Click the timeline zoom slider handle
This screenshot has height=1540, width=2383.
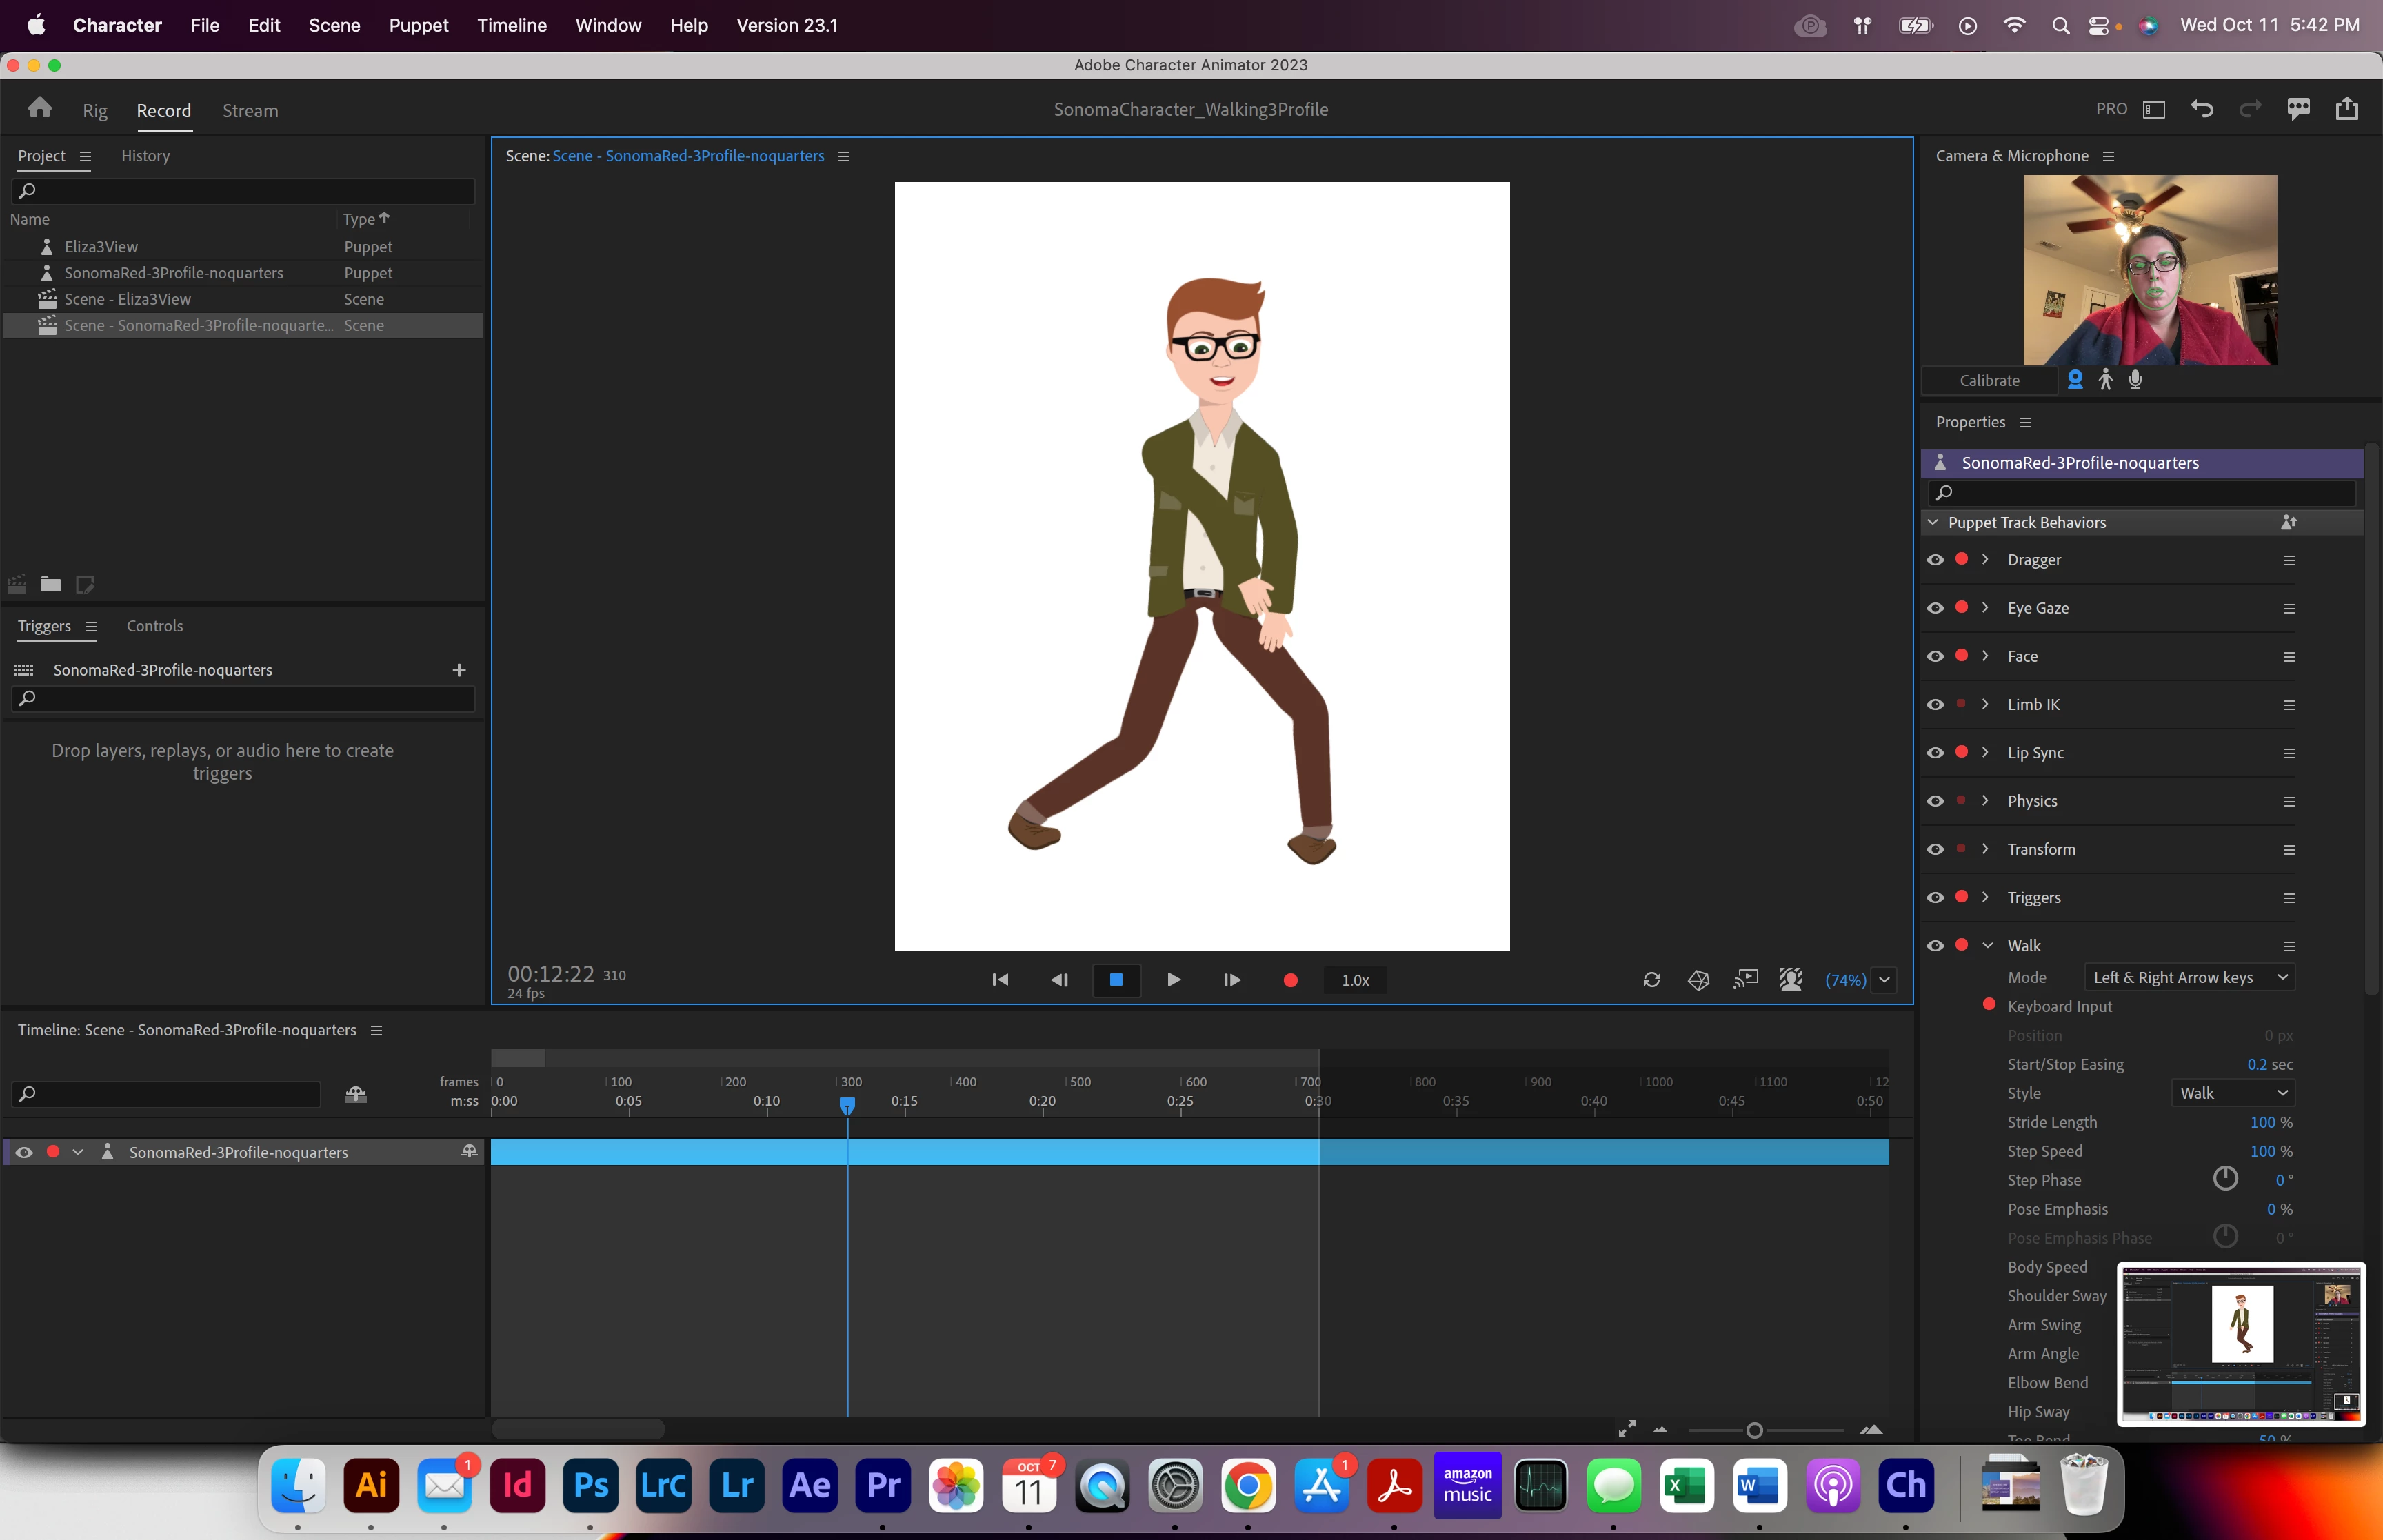[x=1754, y=1431]
